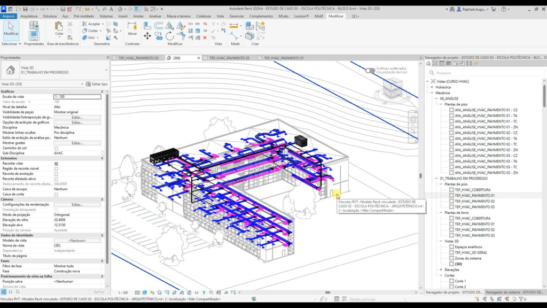Click the Text 'A' icon in quick access toolbar

(x=111, y=9)
